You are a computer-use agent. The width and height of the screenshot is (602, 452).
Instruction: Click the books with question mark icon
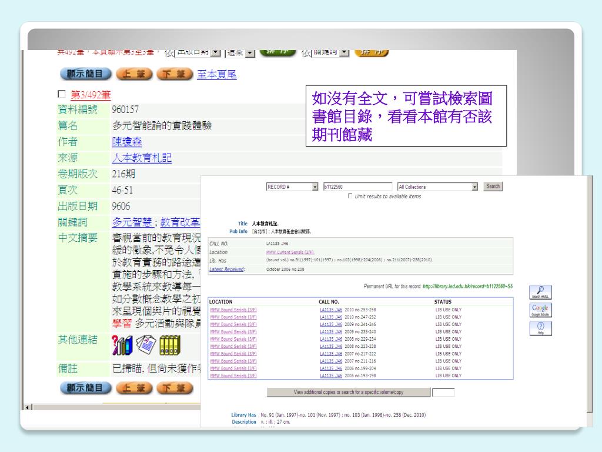click(x=122, y=344)
